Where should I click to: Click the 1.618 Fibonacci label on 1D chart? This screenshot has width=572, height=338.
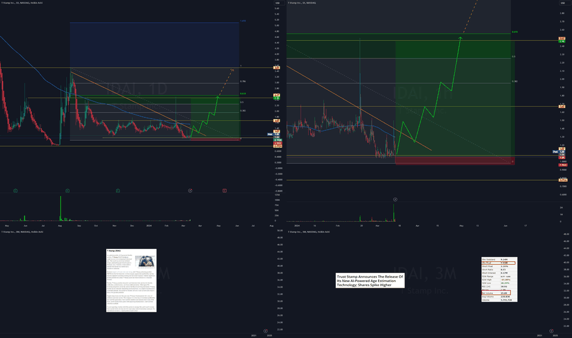[x=243, y=21]
